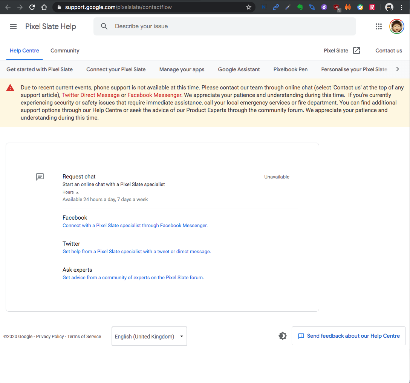
Task: Click the Pixel Slate Help title
Action: click(x=50, y=26)
